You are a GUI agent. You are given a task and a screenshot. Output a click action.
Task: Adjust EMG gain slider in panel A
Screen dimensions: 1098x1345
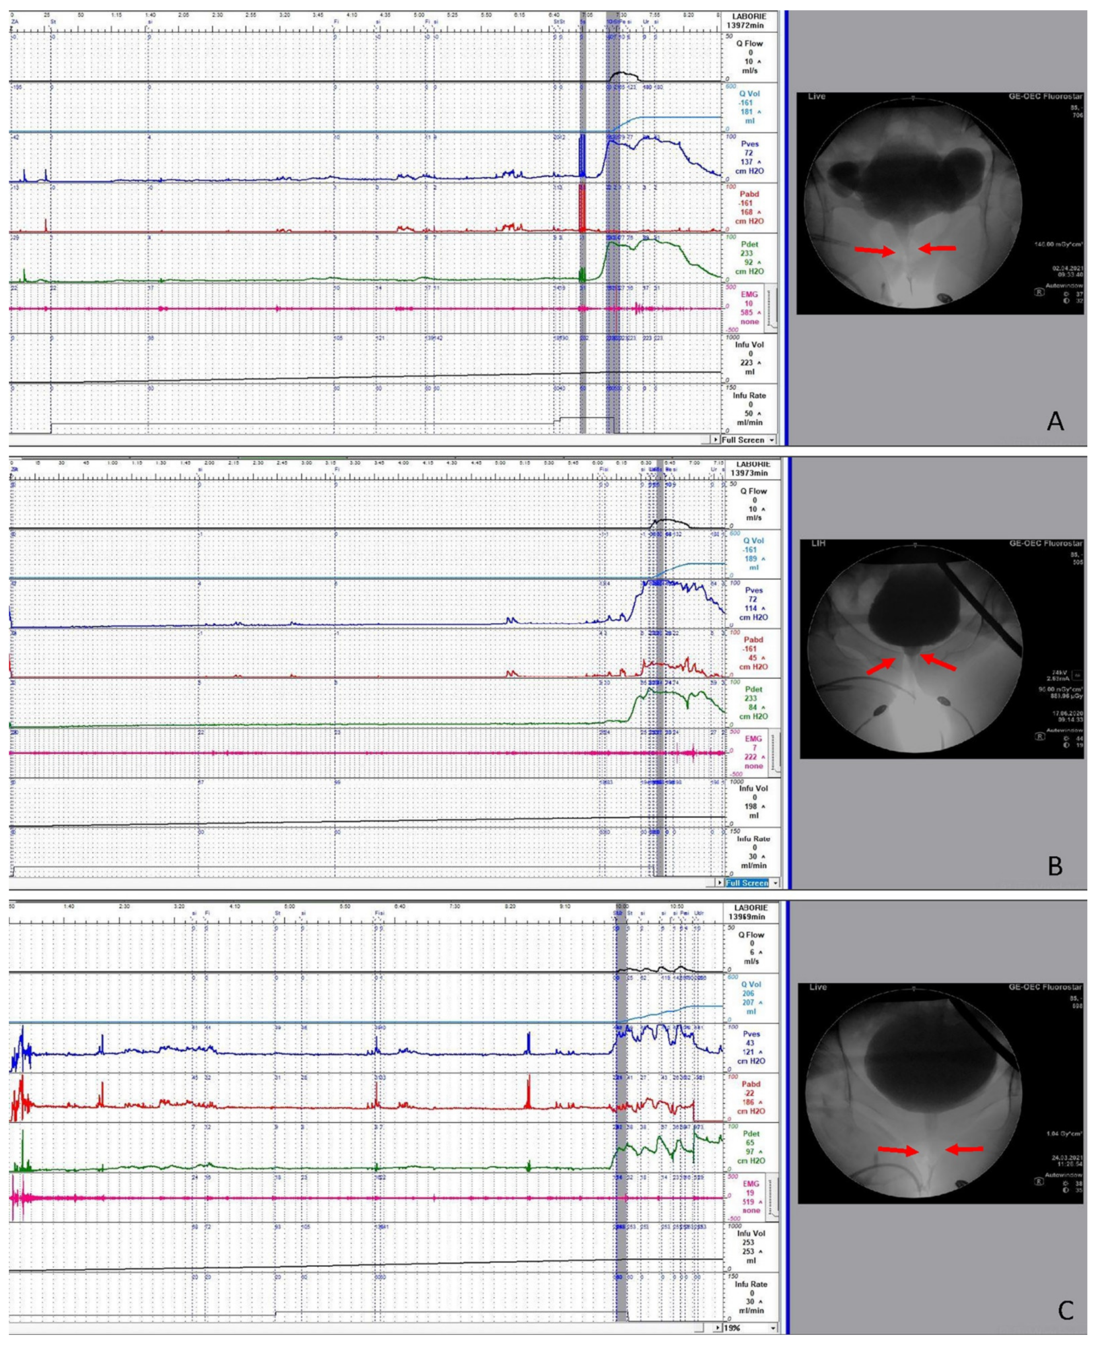(x=771, y=308)
